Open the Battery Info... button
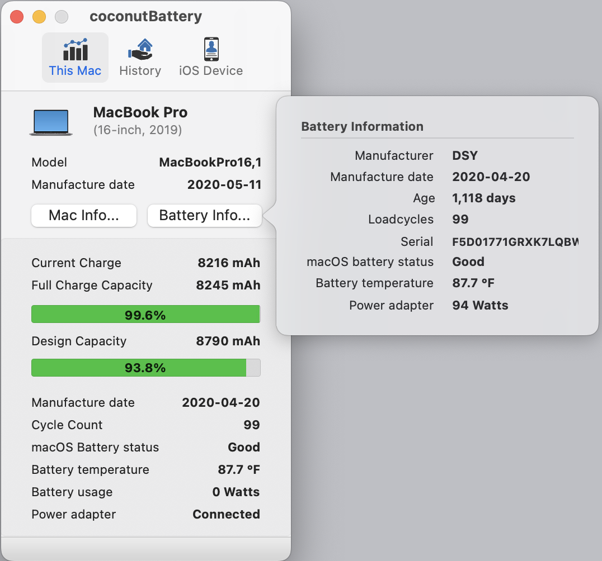 (x=205, y=216)
